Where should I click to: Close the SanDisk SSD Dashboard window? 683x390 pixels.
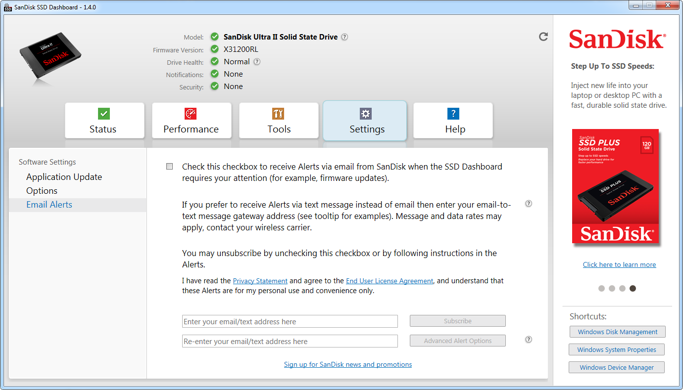[667, 5]
